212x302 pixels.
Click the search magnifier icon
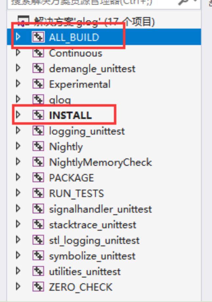(x=183, y=3)
